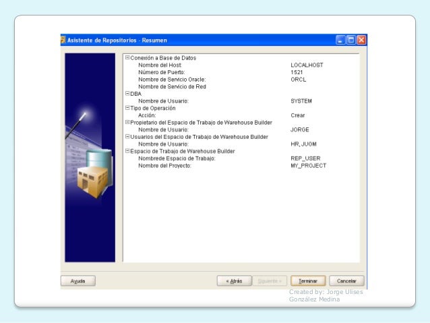The width and height of the screenshot is (430, 323).
Task: Select Nombre de Servicio de Red row
Action: (x=172, y=86)
